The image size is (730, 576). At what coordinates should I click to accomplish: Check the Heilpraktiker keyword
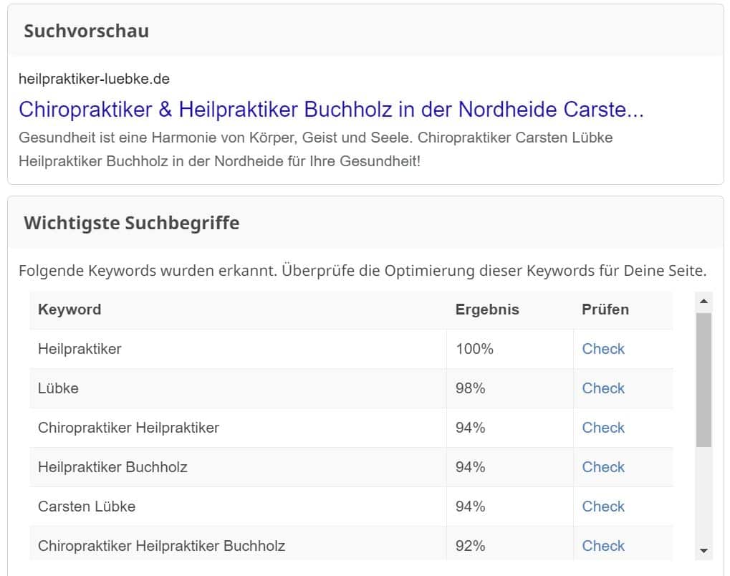[x=603, y=349]
